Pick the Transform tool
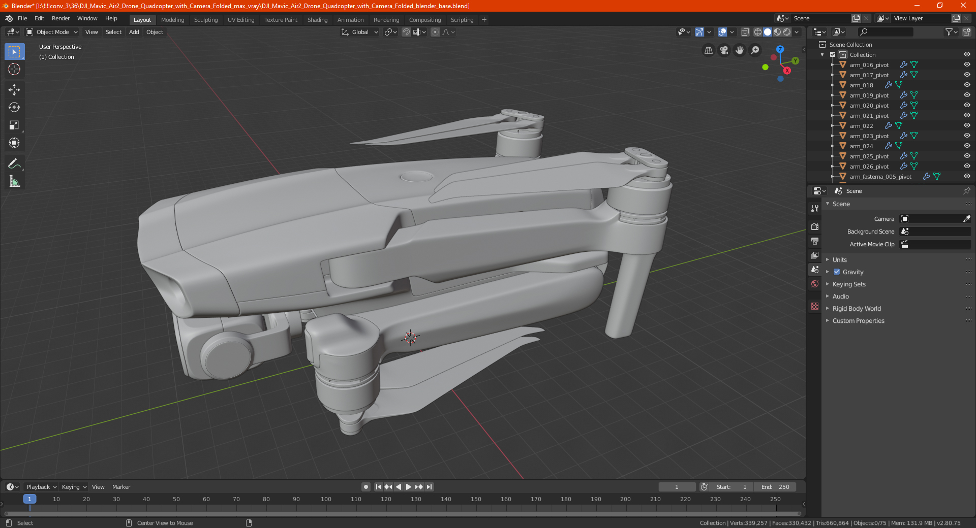The width and height of the screenshot is (976, 528). click(14, 143)
